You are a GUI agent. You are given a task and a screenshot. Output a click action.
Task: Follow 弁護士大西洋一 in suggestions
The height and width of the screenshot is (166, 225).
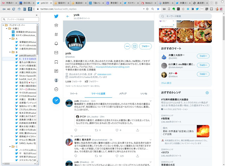tap(203, 56)
